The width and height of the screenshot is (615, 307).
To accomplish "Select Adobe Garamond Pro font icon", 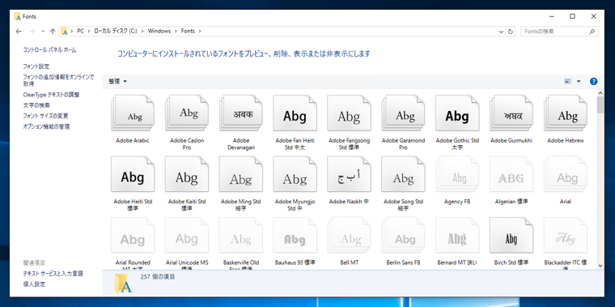I will [x=403, y=113].
